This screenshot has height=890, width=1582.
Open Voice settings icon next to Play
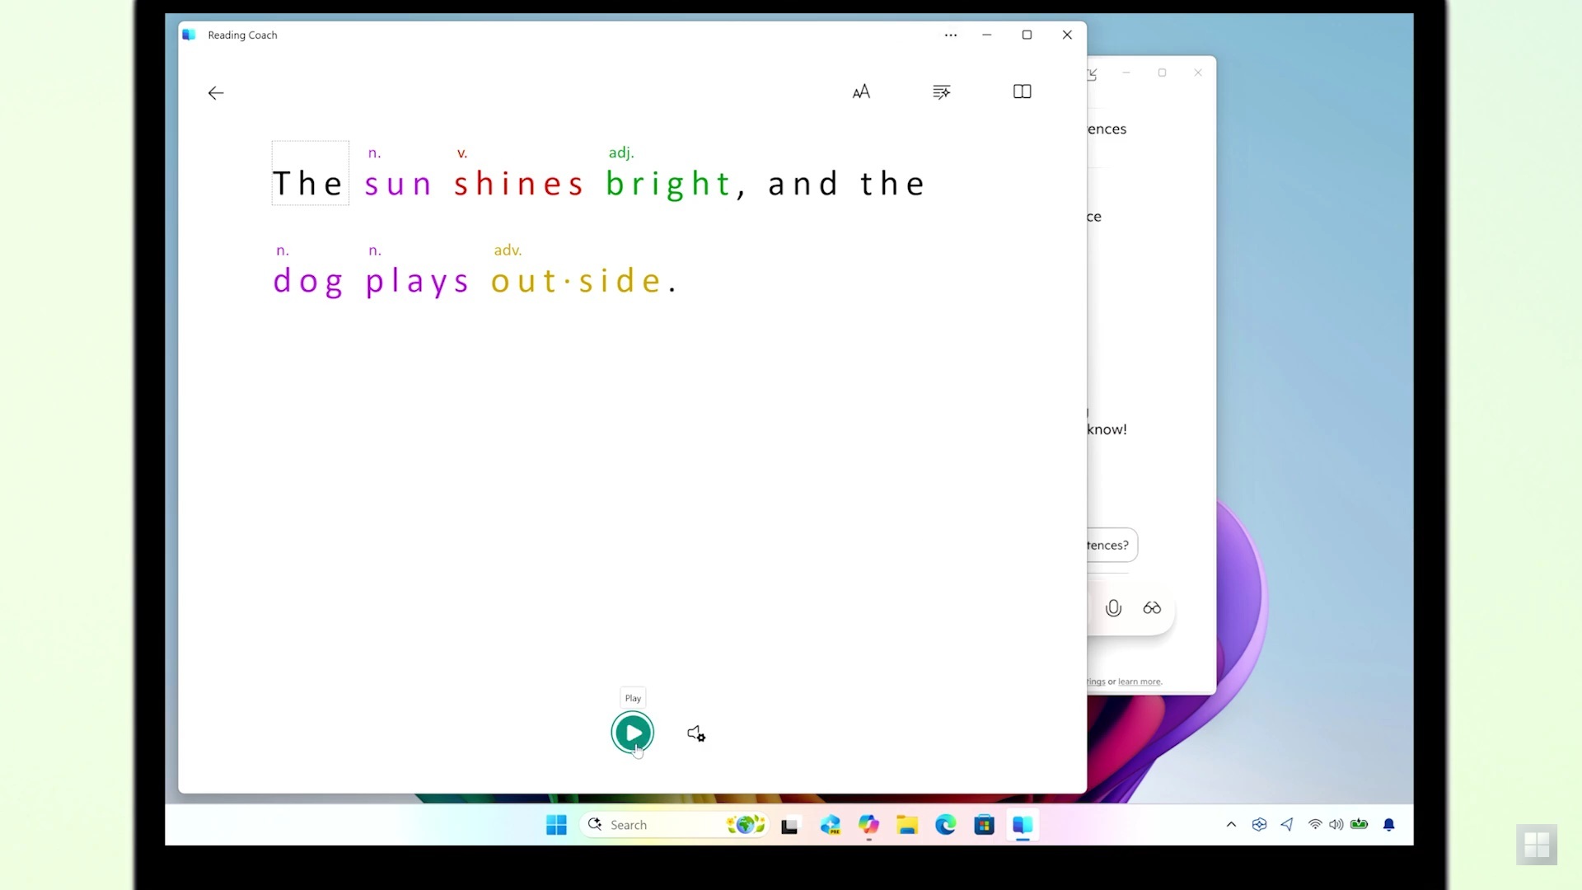pyautogui.click(x=696, y=733)
